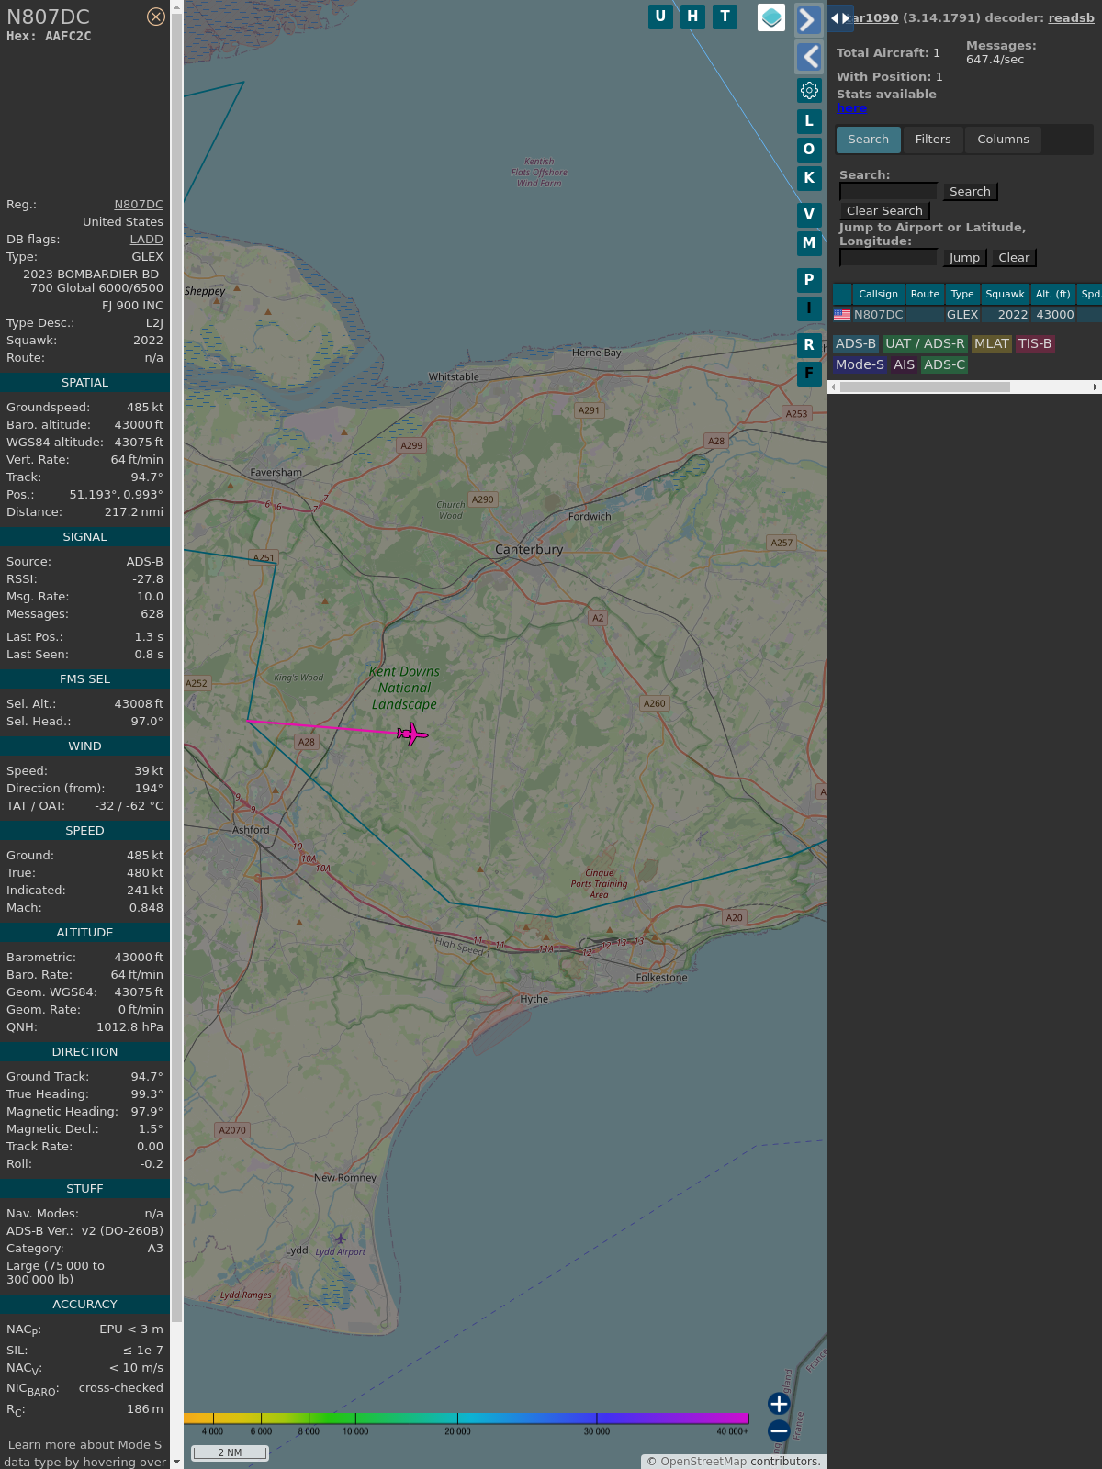Open the settings gear on the map
The width and height of the screenshot is (1102, 1469).
pos(809,90)
